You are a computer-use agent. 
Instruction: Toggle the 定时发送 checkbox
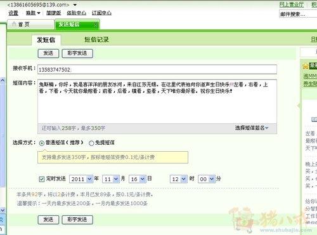coord(42,179)
